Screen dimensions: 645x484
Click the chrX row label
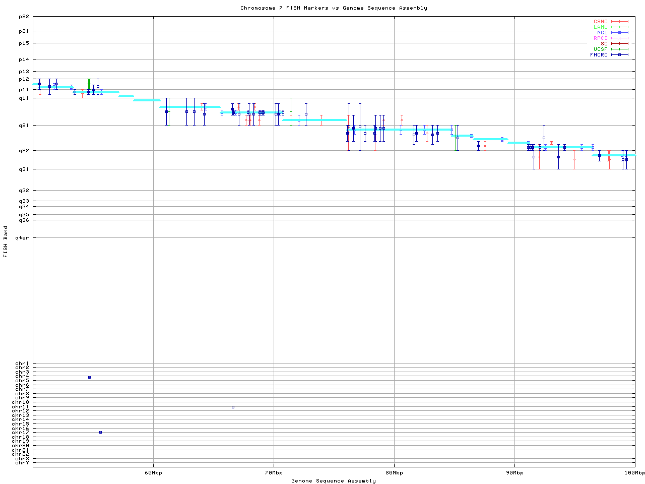tap(22, 458)
